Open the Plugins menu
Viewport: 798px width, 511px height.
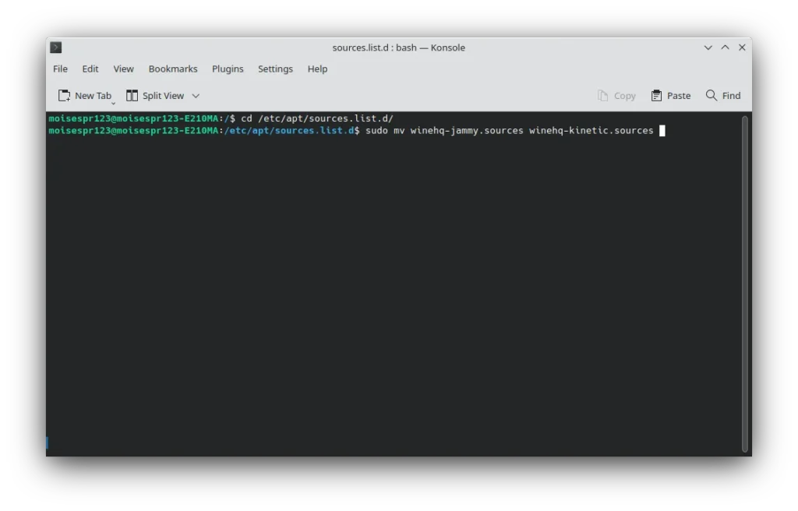(x=228, y=69)
